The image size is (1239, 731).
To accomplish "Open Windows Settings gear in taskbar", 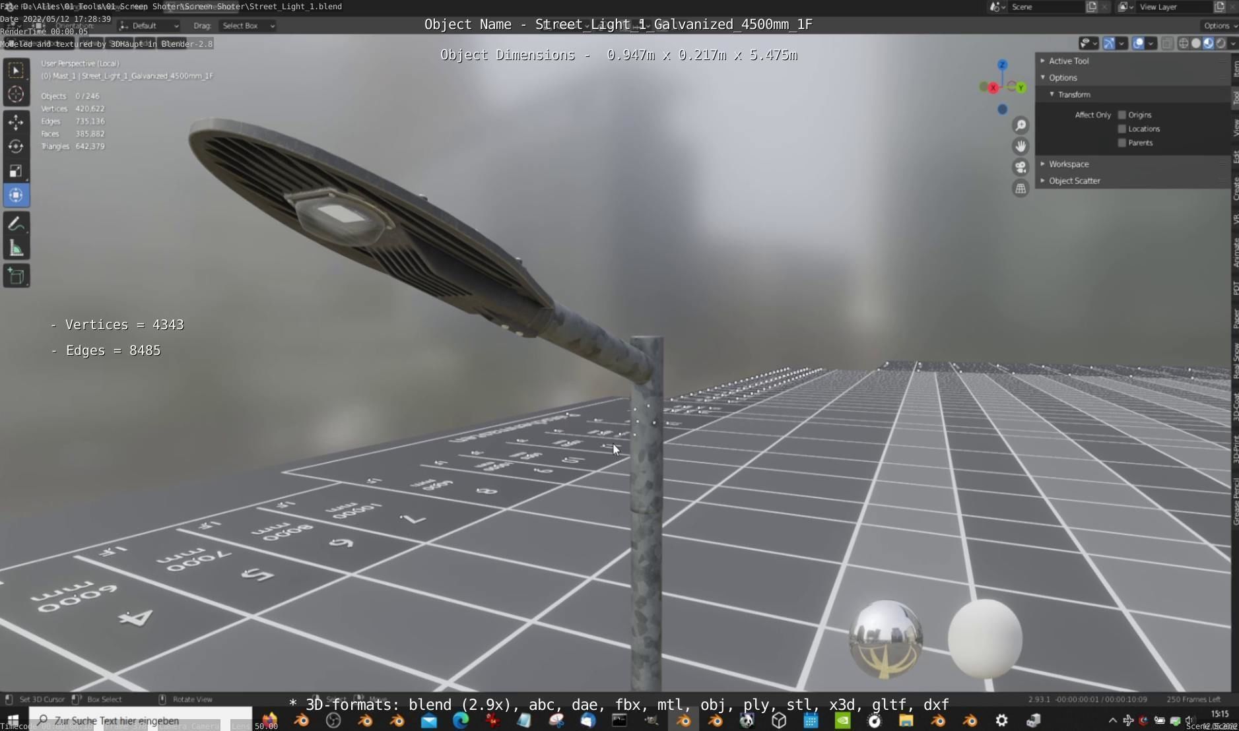I will click(1001, 720).
